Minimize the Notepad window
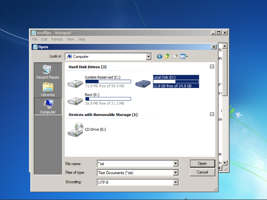 [x=214, y=33]
